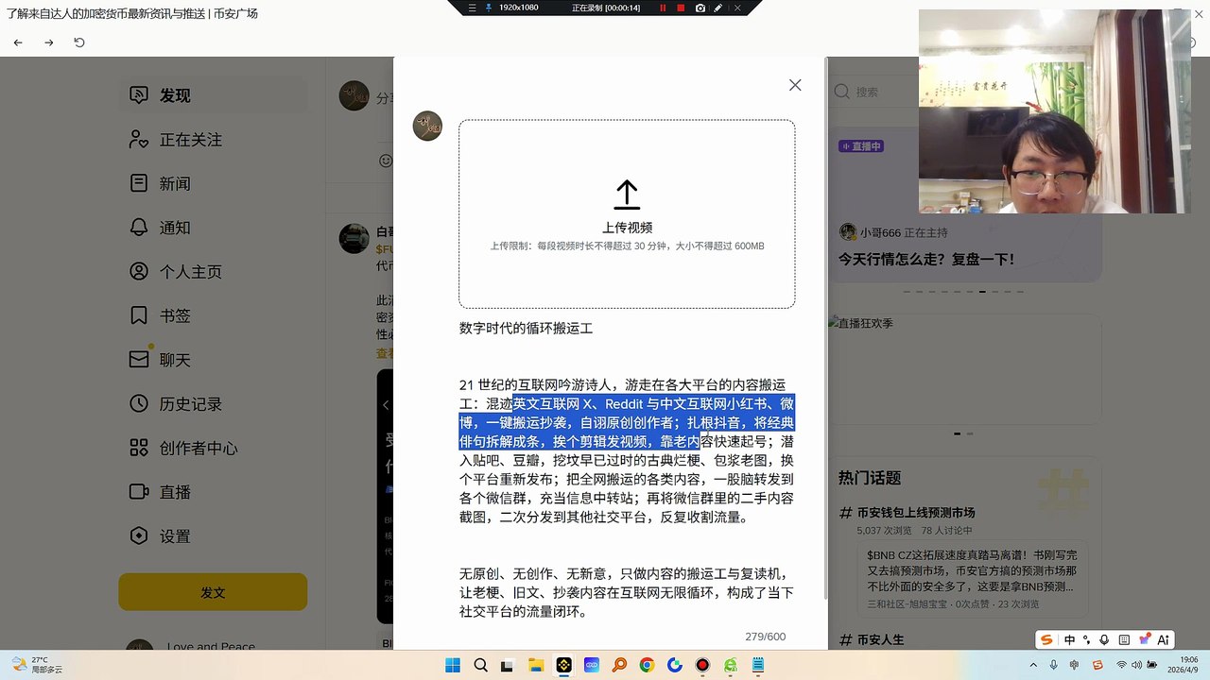Click the 聊天 chat envelope icon
This screenshot has height=680, width=1210.
[x=139, y=360]
